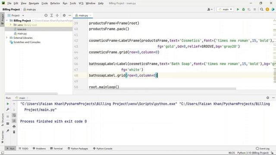Expand External Libraries node

click(x=7, y=38)
